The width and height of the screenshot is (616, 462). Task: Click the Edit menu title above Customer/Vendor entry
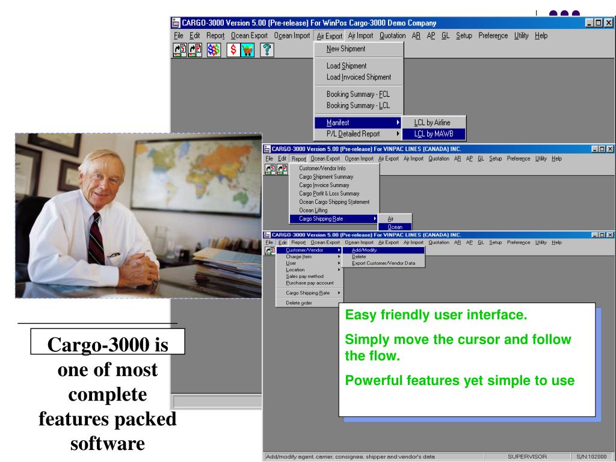[x=283, y=242]
